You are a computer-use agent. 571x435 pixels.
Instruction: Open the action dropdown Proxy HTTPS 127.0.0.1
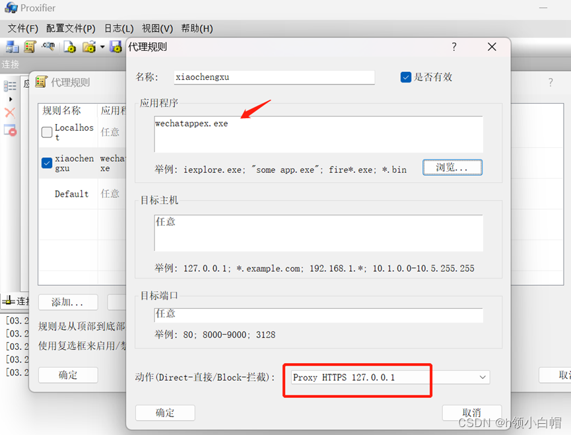tap(390, 377)
